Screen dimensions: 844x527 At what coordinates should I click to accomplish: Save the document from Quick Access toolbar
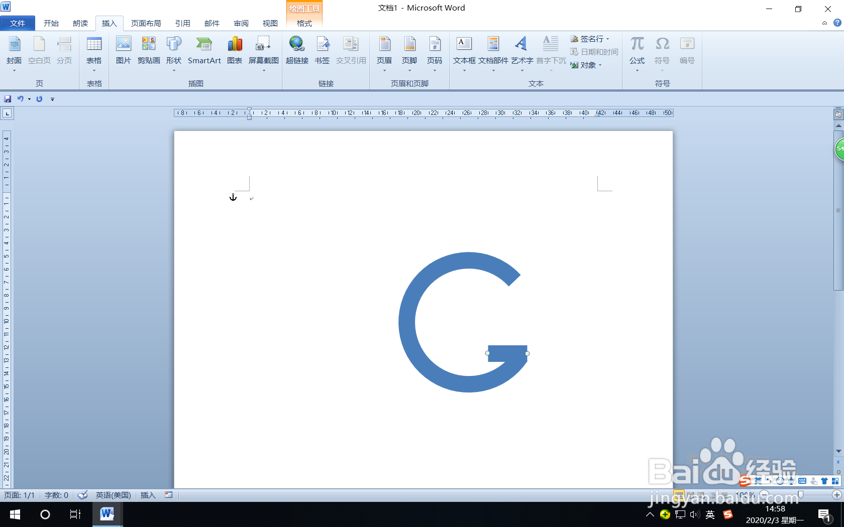(x=8, y=99)
